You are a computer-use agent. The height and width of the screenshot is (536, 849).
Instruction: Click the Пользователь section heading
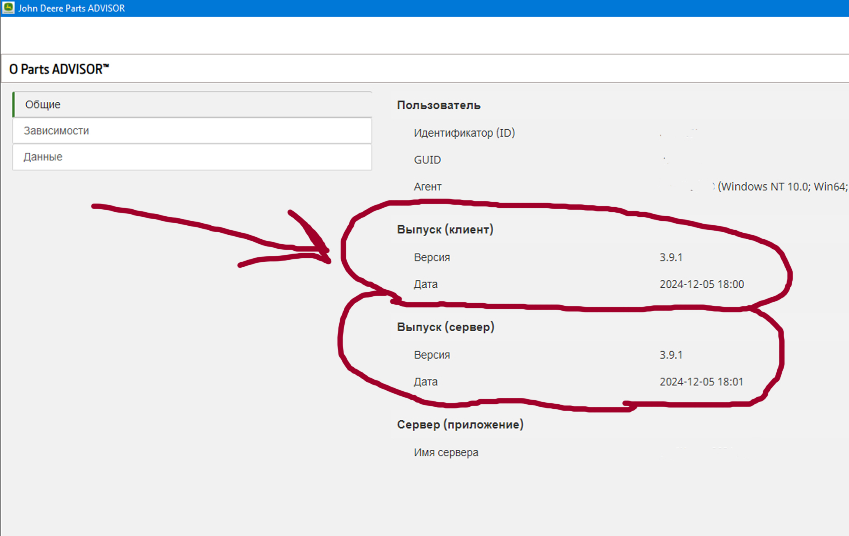coord(438,105)
